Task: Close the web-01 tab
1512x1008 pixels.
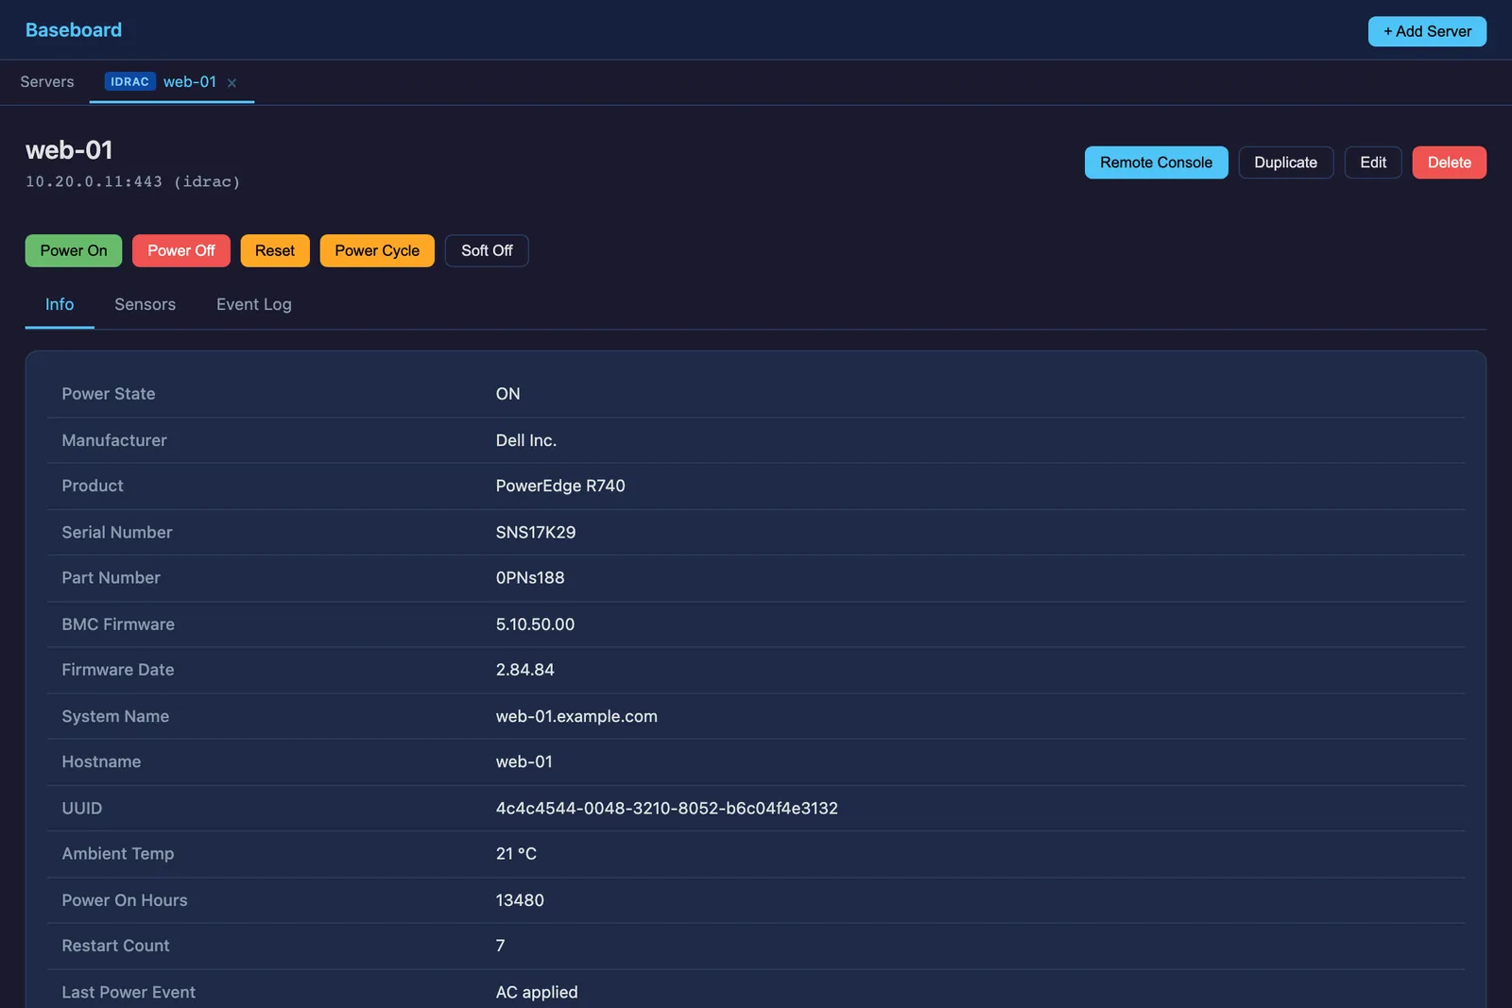Action: [x=232, y=83]
